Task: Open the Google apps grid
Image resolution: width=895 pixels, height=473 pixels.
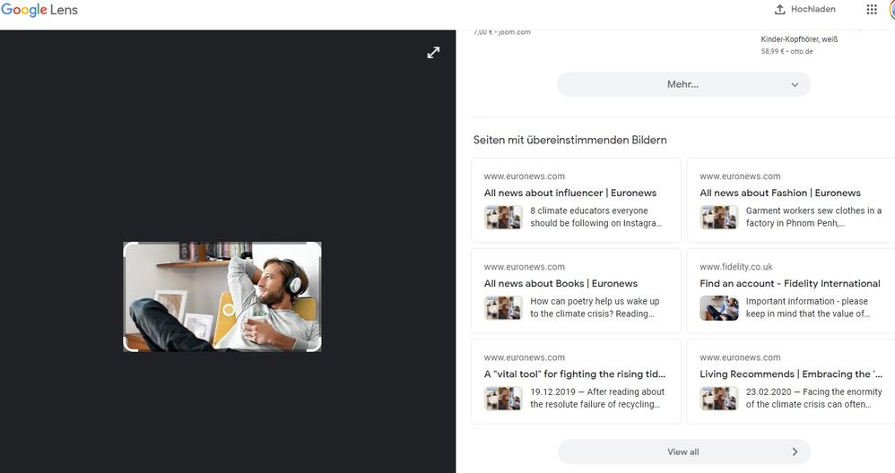Action: tap(872, 9)
